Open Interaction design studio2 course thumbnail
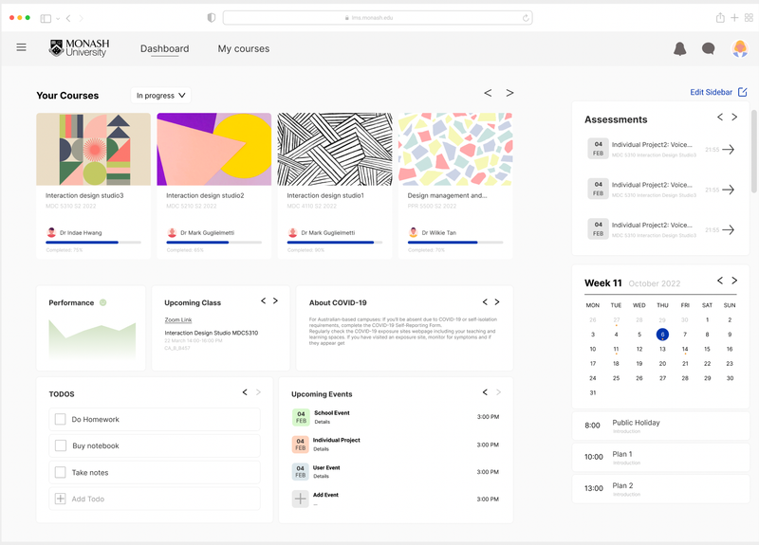This screenshot has height=545, width=759. click(x=214, y=149)
